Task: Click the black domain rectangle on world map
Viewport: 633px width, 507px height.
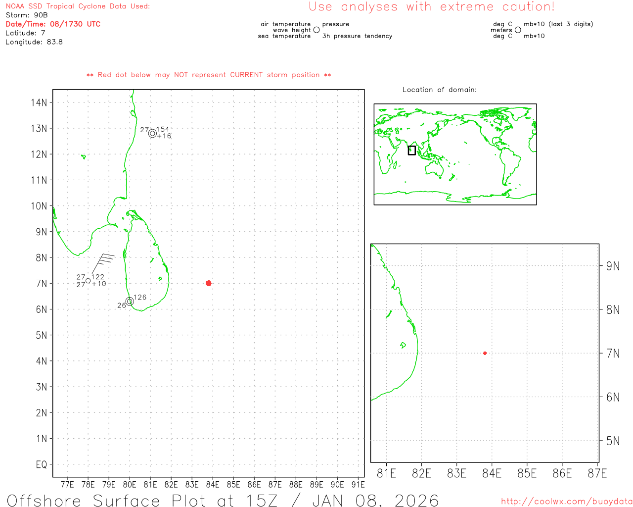Action: point(411,150)
